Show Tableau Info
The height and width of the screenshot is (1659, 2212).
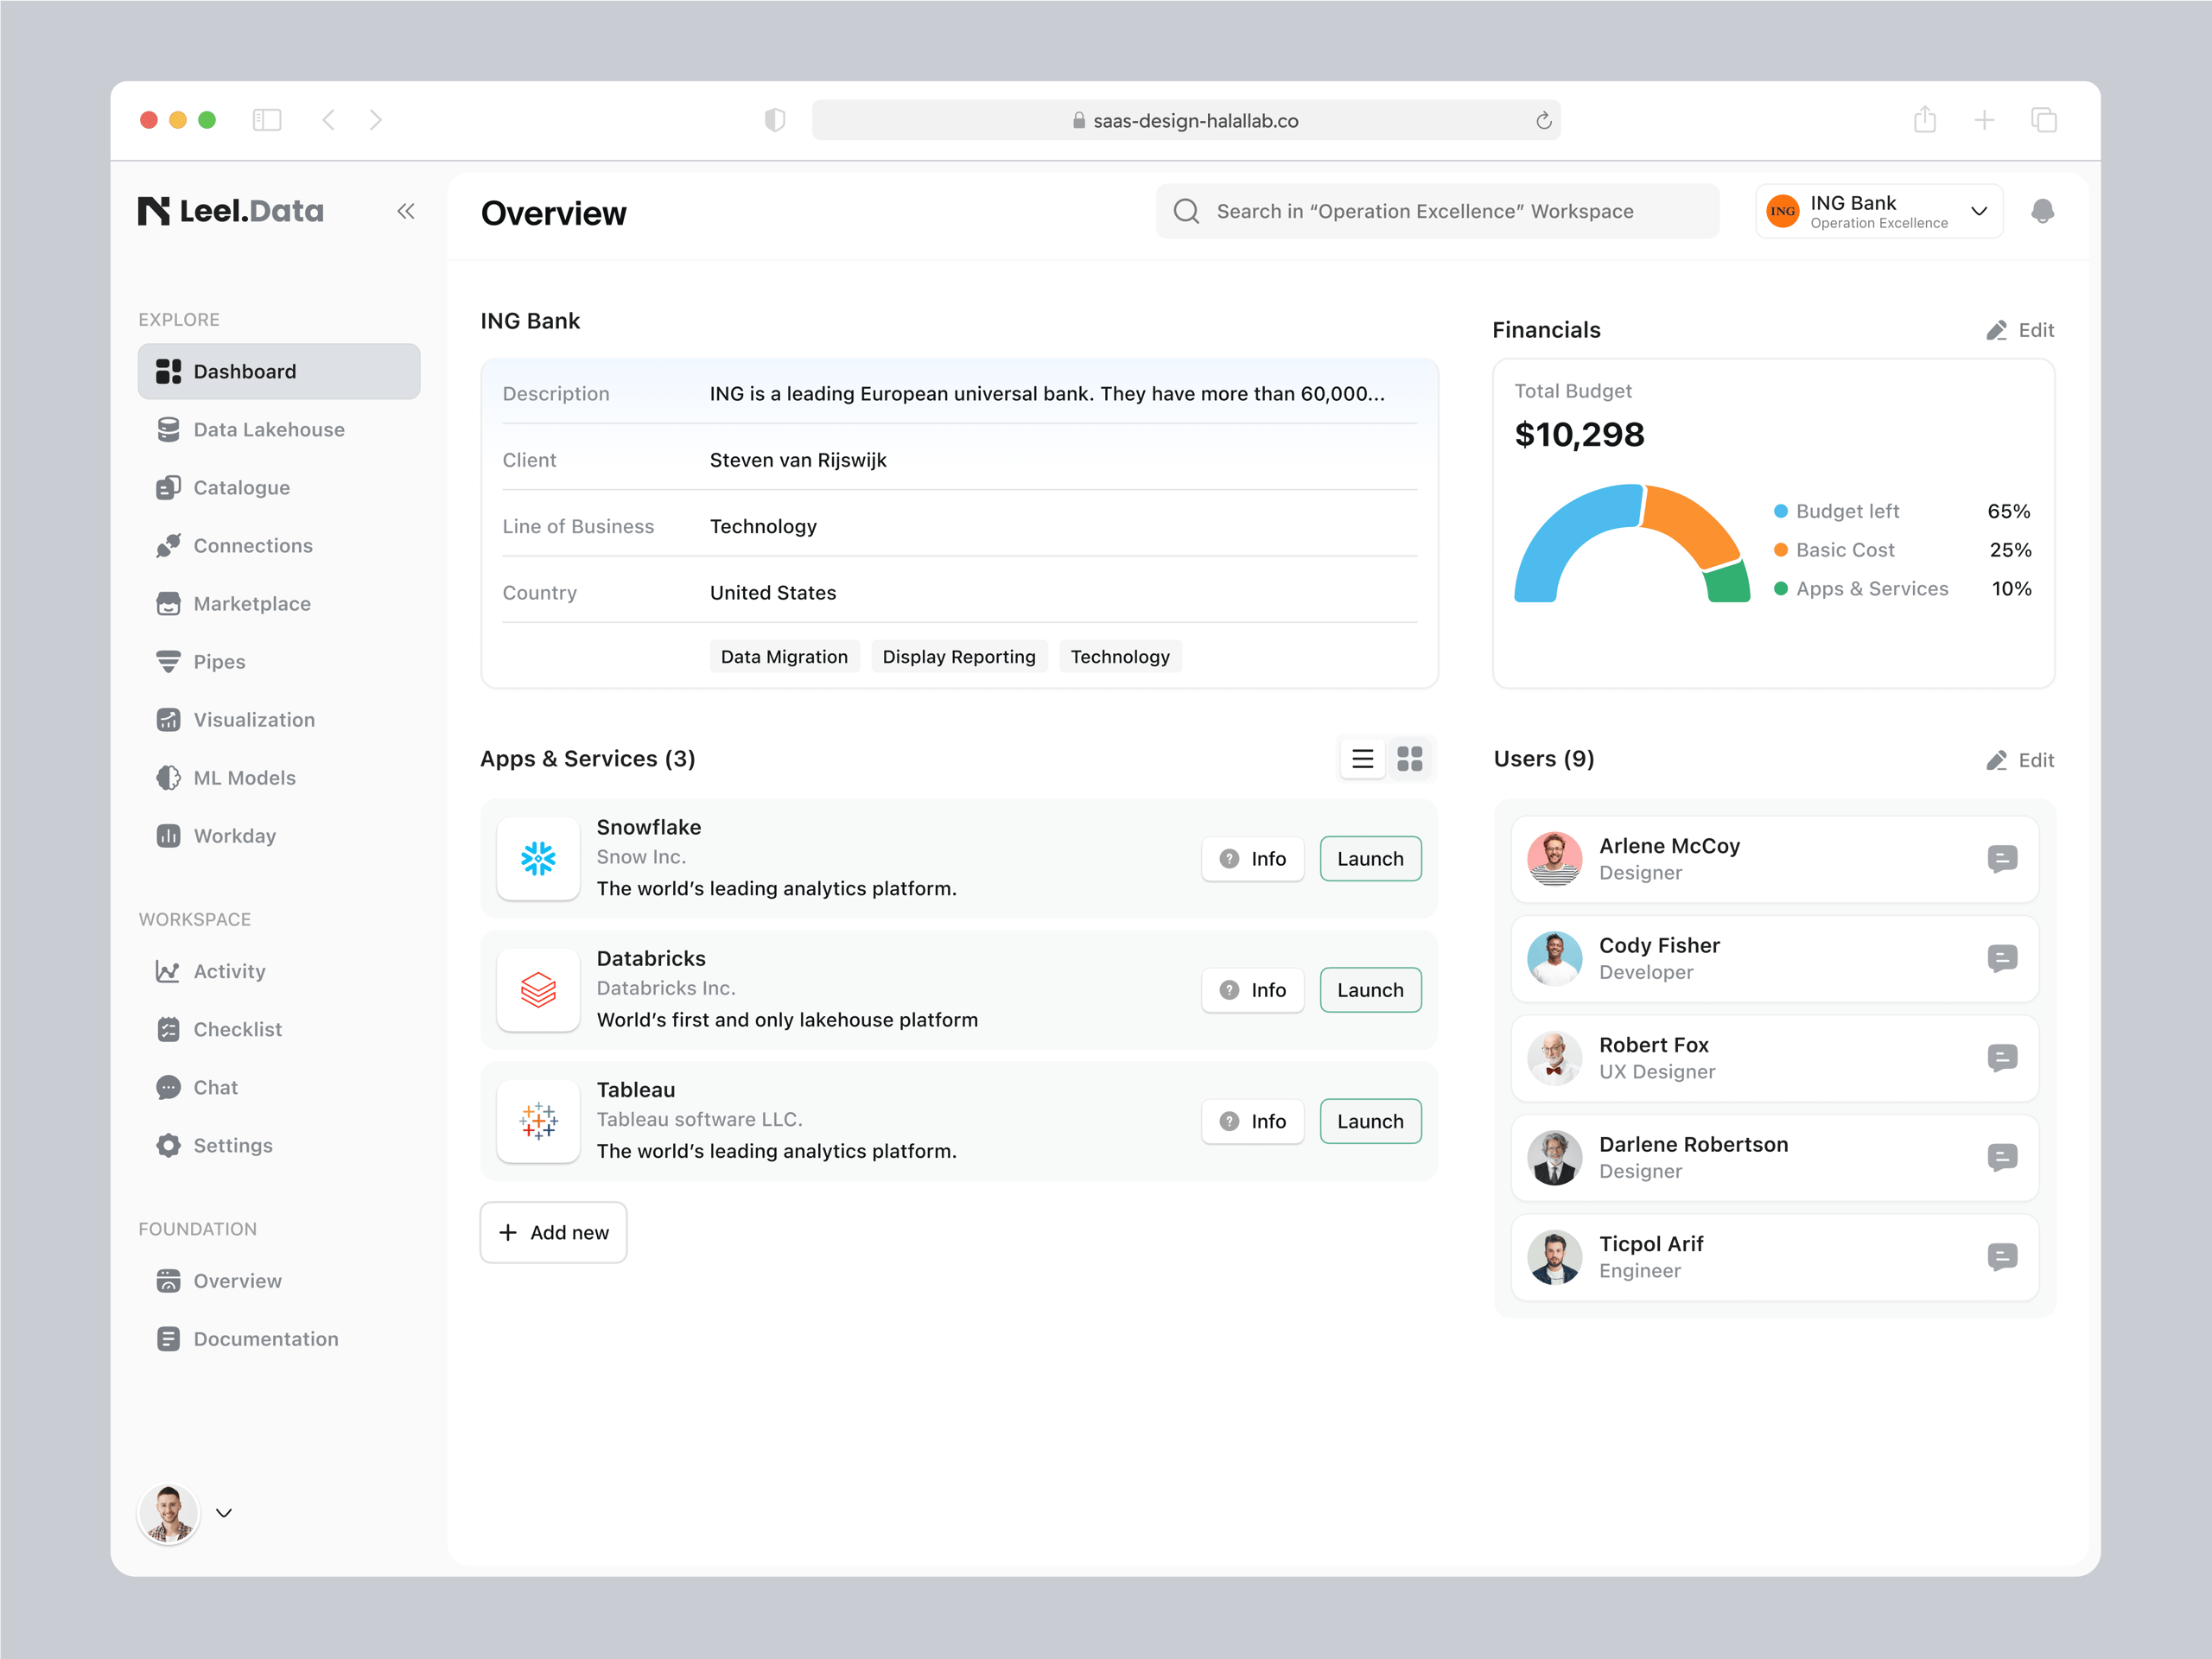(x=1252, y=1121)
